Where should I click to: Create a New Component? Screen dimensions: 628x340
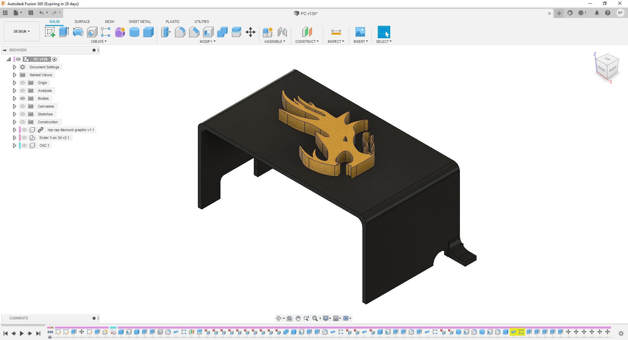268,32
